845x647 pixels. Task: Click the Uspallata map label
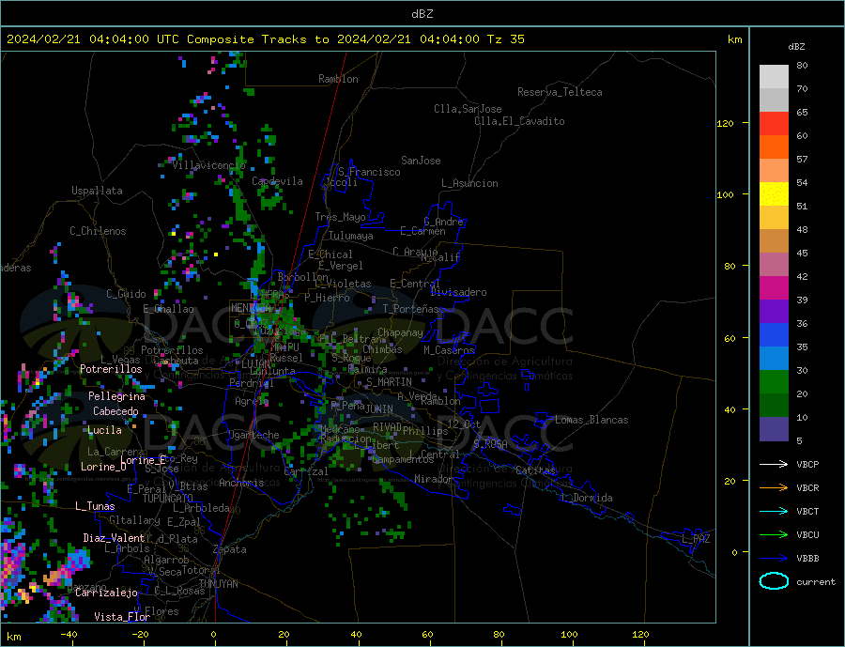[97, 191]
